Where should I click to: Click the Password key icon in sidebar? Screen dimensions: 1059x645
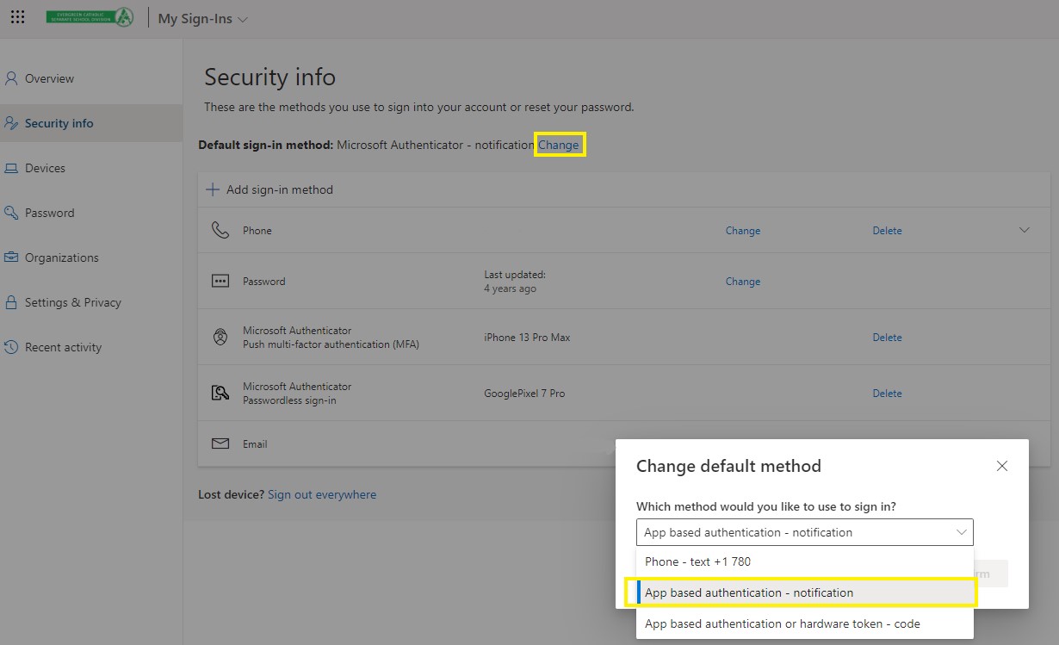pyautogui.click(x=11, y=213)
